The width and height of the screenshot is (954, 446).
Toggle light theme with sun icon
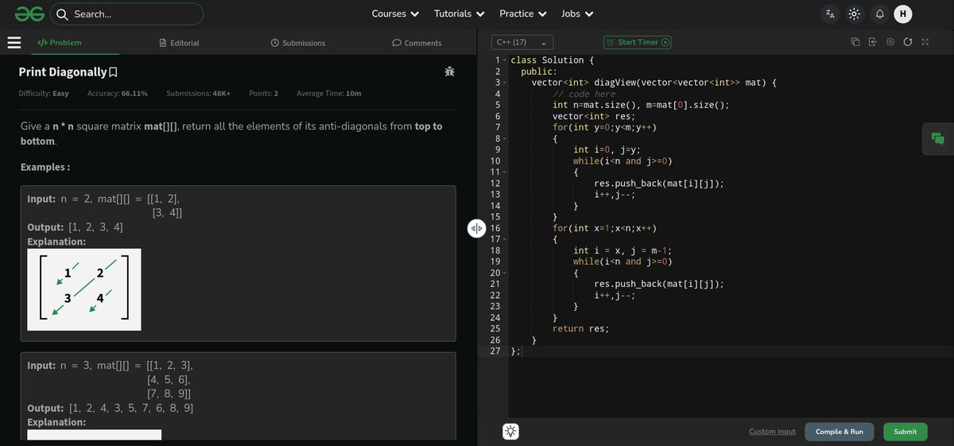855,14
